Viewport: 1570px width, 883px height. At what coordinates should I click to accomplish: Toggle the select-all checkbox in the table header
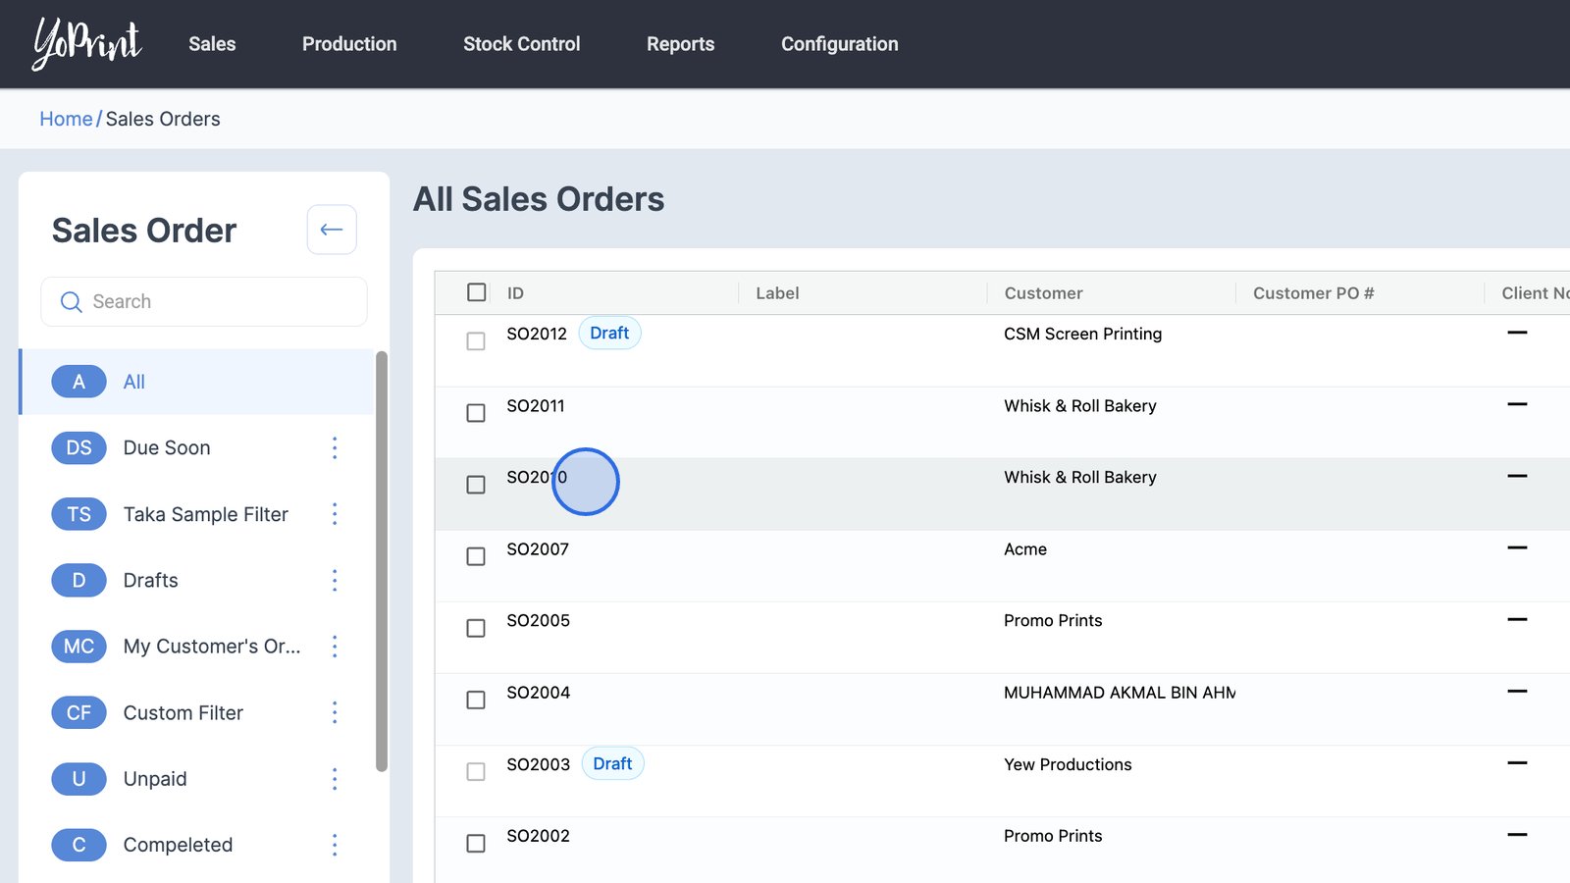(x=477, y=292)
